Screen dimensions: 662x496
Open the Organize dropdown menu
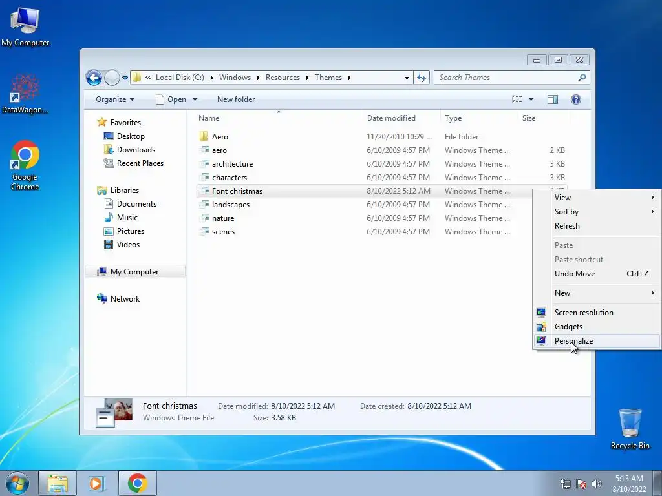click(115, 99)
